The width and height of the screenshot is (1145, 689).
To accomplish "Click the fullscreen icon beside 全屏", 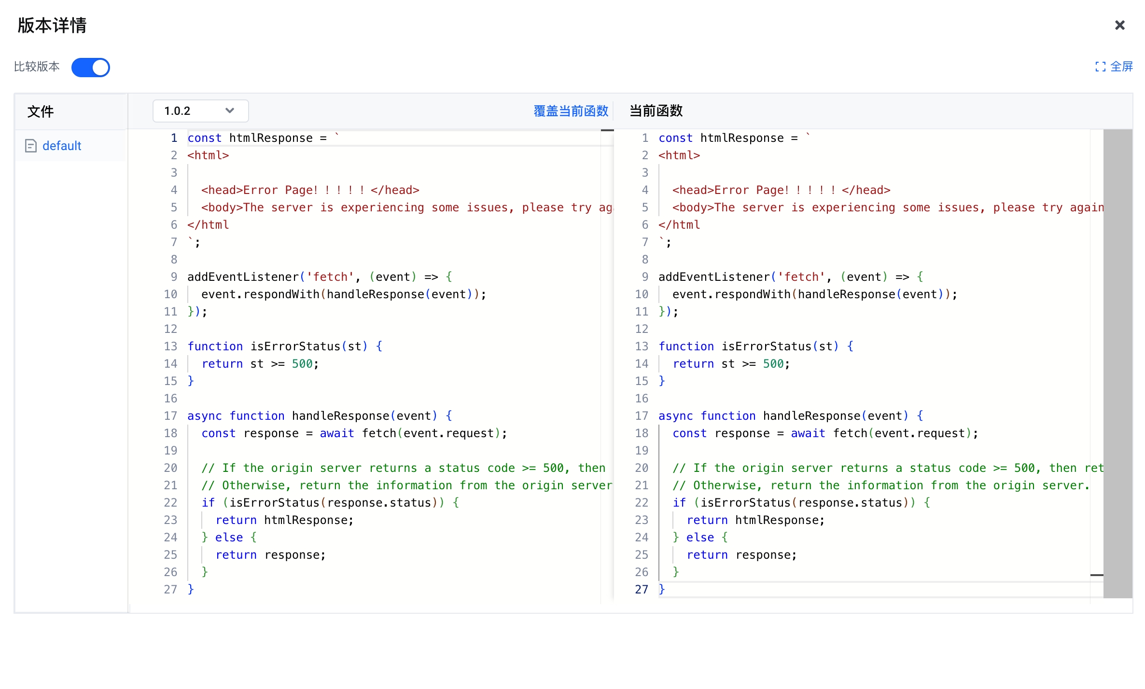I will pos(1101,67).
